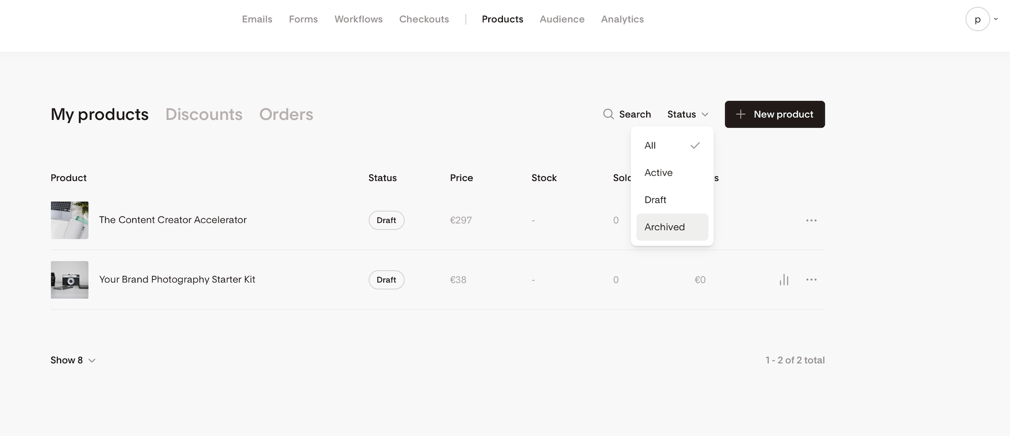Click the Stock column header
This screenshot has height=436, width=1010.
click(x=544, y=178)
